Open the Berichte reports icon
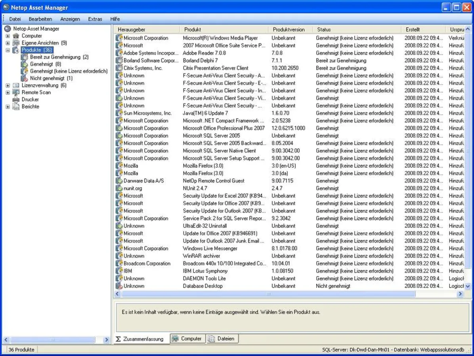 pos(16,106)
